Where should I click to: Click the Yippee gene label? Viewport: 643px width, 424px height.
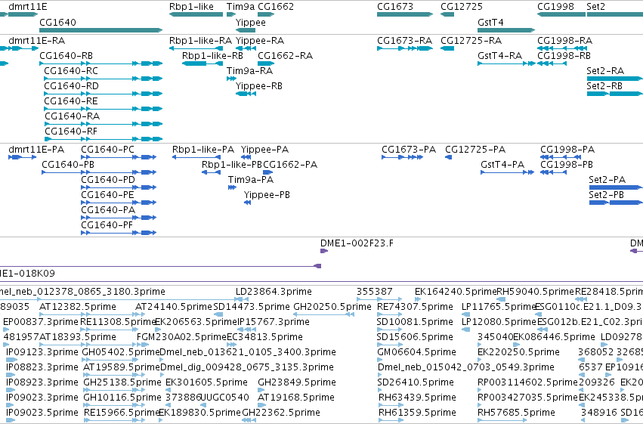point(251,23)
